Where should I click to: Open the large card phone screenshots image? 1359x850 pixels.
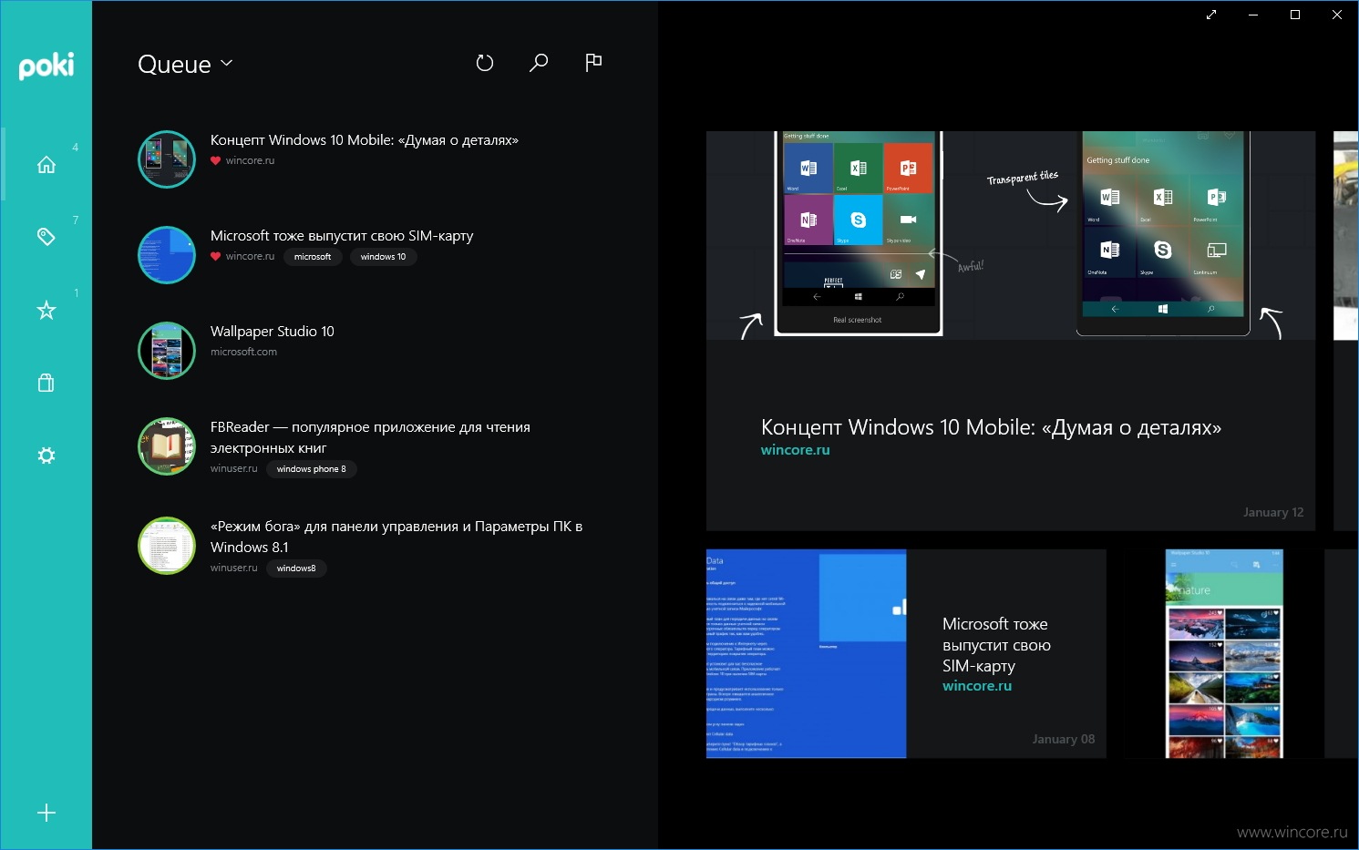(1011, 235)
